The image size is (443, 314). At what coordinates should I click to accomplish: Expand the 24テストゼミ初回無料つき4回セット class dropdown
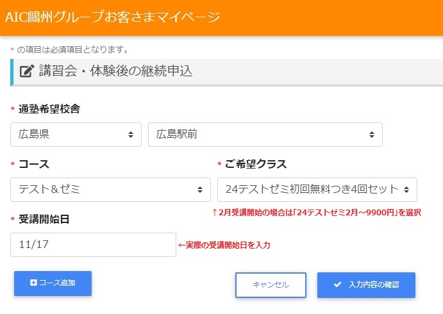[317, 190]
